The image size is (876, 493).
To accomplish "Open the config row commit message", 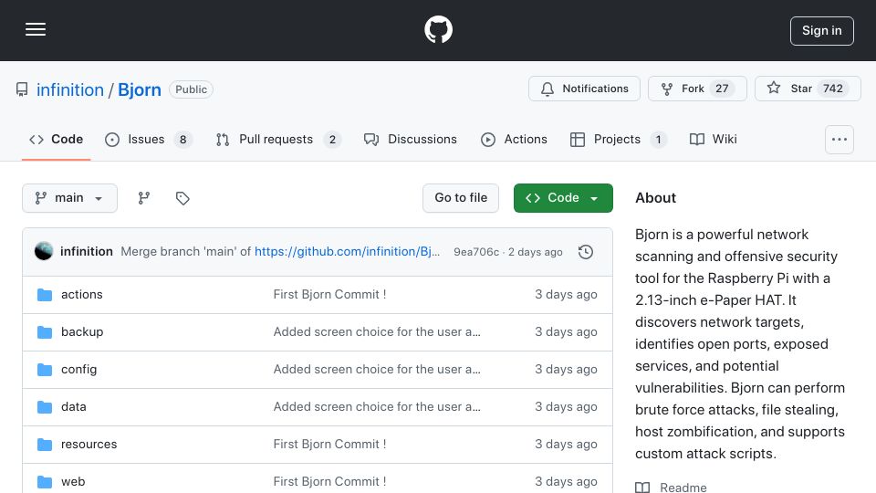I will [377, 370].
